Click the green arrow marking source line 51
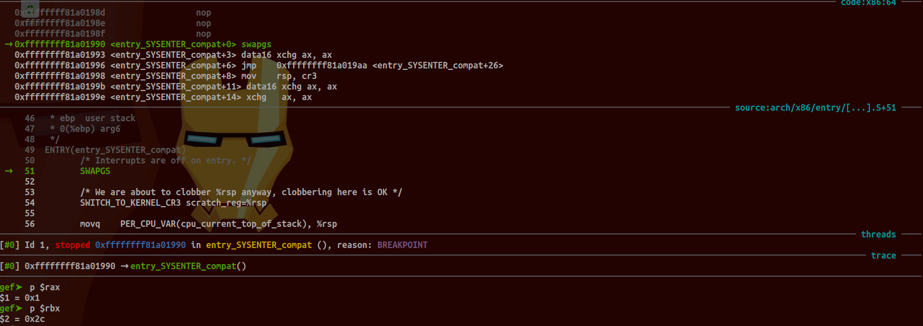923x326 pixels. click(x=9, y=171)
